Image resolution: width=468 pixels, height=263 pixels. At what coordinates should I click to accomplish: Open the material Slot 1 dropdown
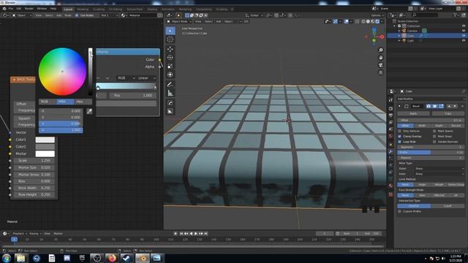pyautogui.click(x=109, y=15)
